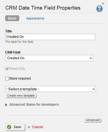Image resolution: width=108 pixels, height=132 pixels.
Task: Open the blue question mark help icon
Action: tap(99, 9)
